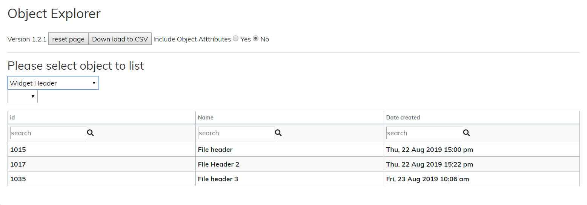This screenshot has width=587, height=205.
Task: Select No for Include Object Attributes
Action: (256, 38)
